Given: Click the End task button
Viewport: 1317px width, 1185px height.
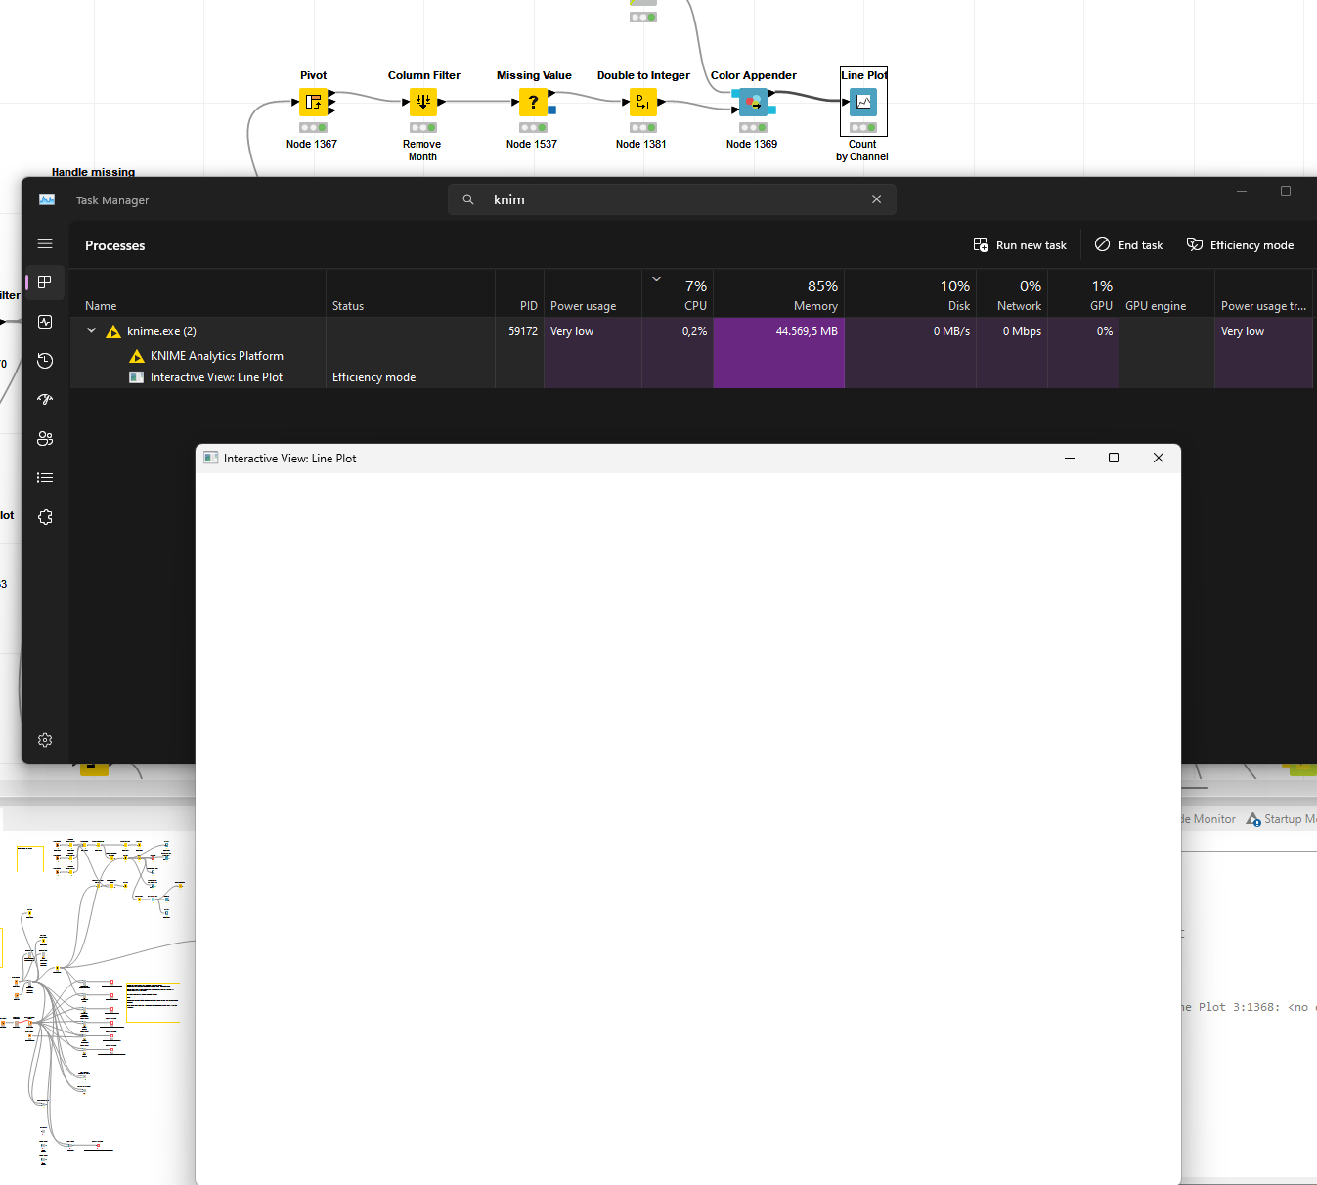Looking at the screenshot, I should point(1128,244).
